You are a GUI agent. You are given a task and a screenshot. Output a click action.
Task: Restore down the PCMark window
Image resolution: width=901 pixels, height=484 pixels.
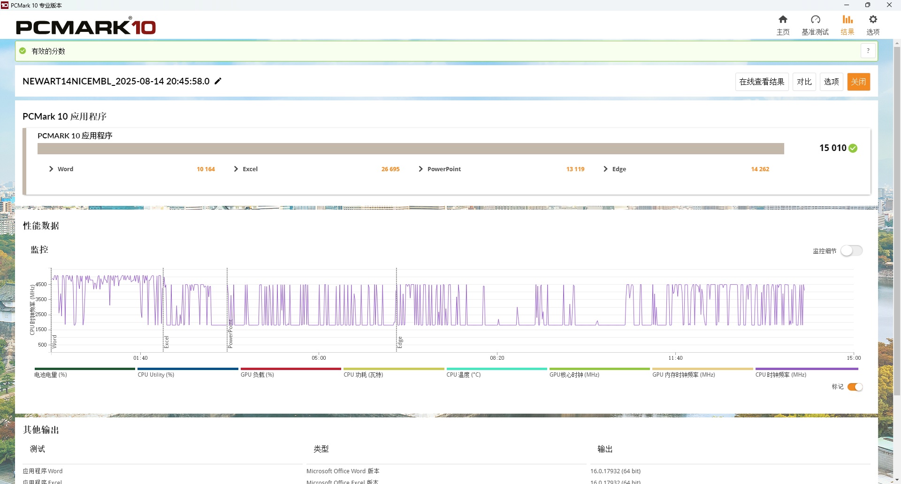click(868, 5)
